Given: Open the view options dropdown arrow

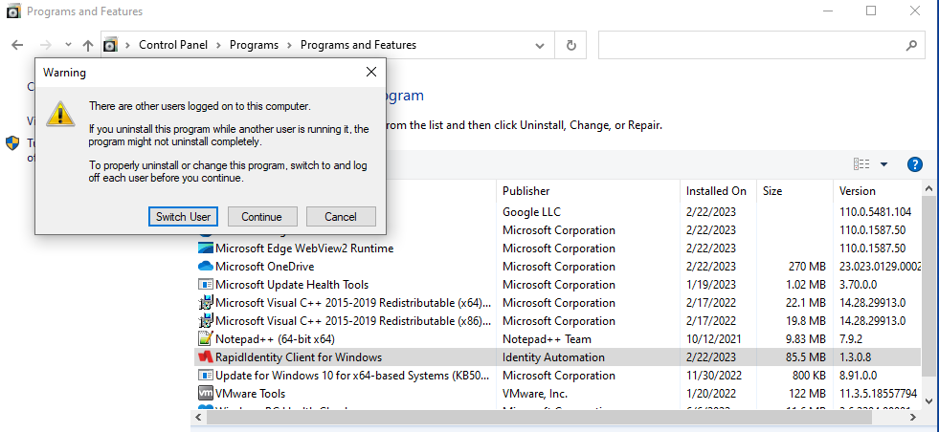Looking at the screenshot, I should tap(883, 164).
